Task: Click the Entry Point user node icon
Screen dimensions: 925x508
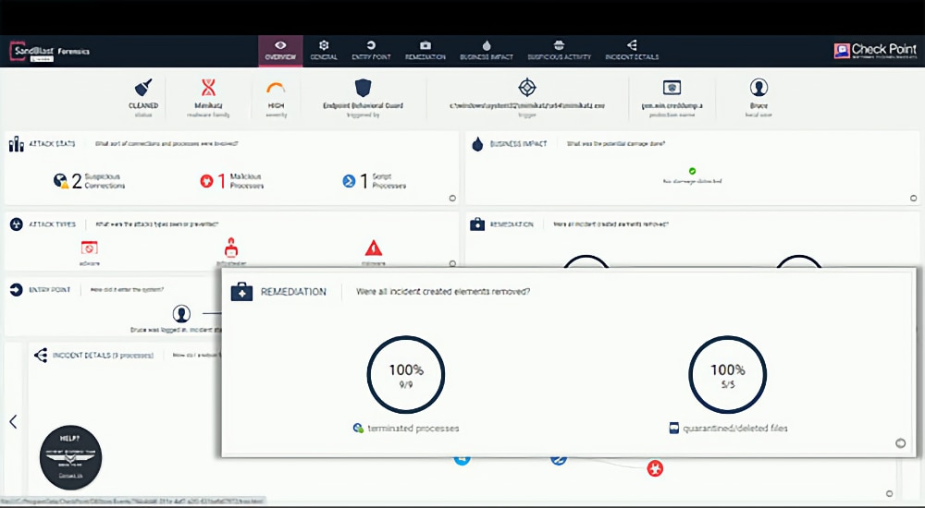Action: [x=181, y=313]
